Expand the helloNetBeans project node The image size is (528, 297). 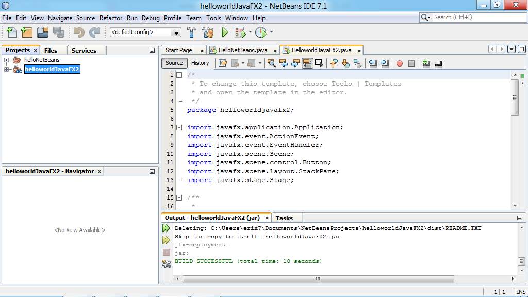(6, 60)
